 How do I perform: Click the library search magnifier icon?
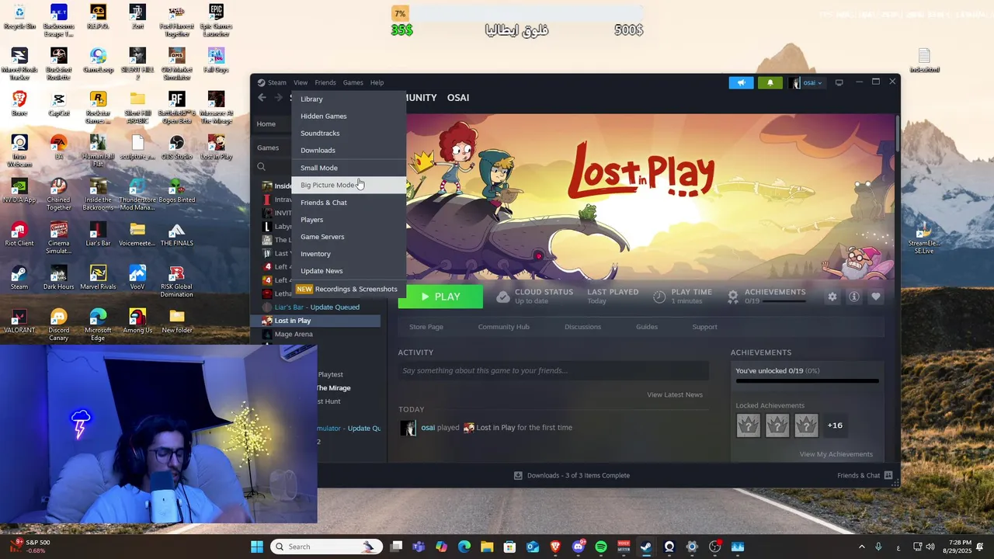coord(262,166)
